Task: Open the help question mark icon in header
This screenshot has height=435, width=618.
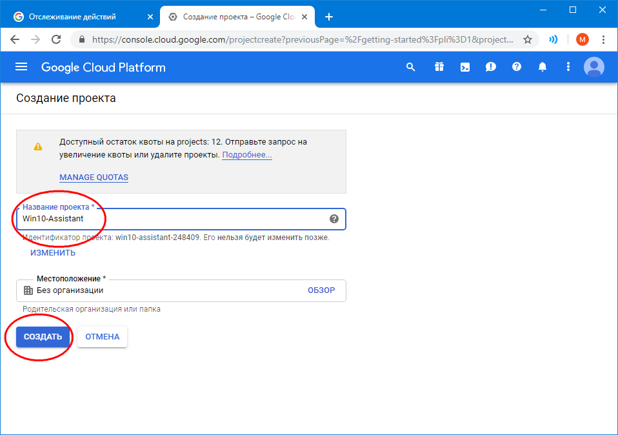Action: pos(517,67)
